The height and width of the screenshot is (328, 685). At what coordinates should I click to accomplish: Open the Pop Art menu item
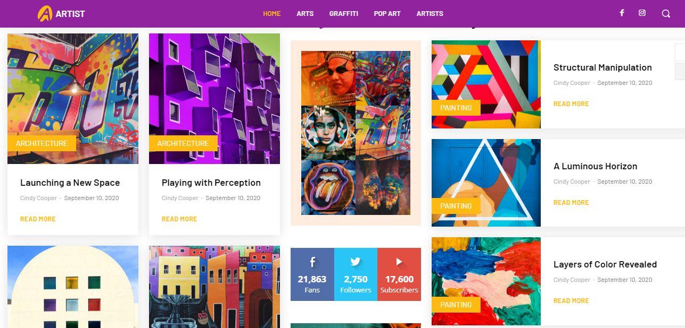point(387,14)
